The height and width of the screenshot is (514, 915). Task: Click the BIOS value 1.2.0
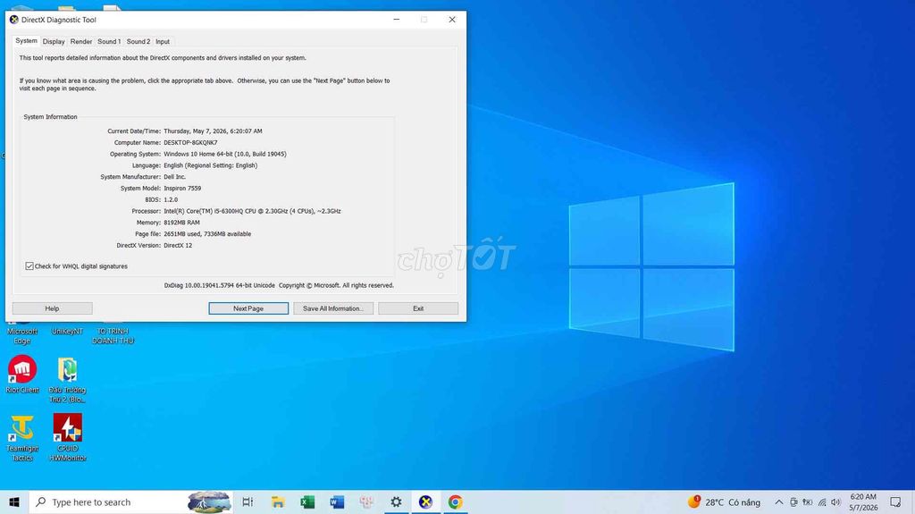[171, 199]
